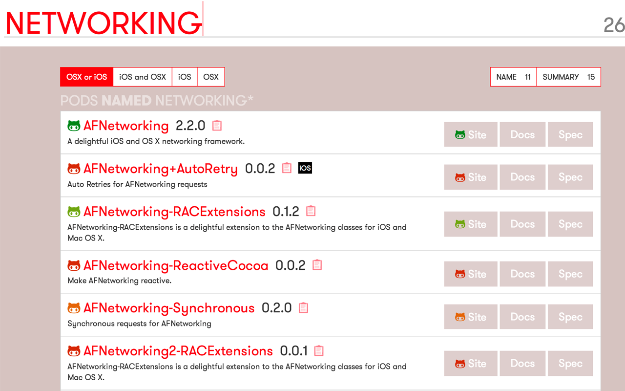Copy clipboard icon next to AFNetworking-RACExtensions 0.1.2

point(311,211)
